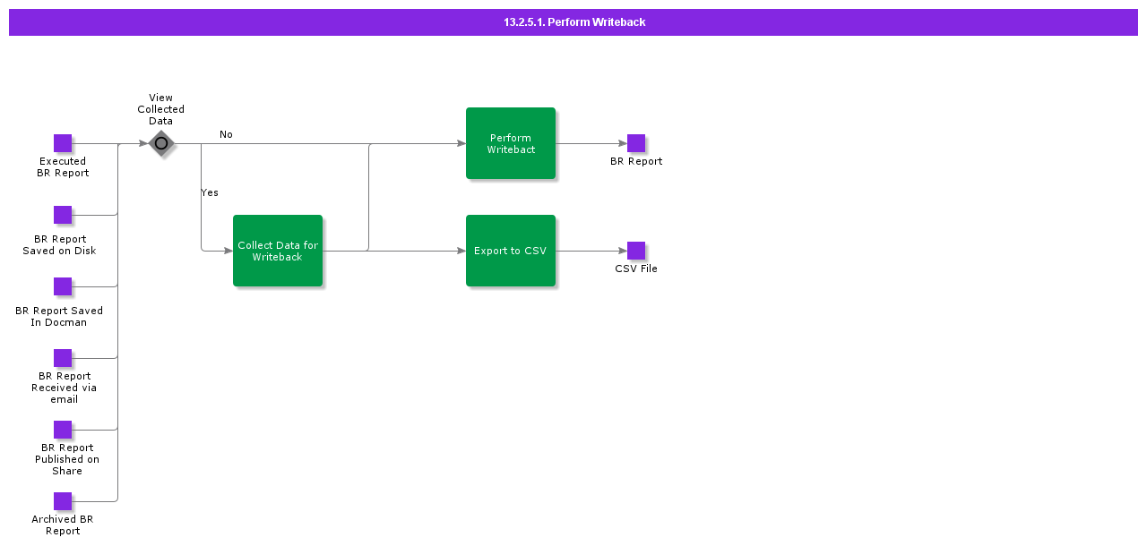Click the CSV File output square

[636, 251]
